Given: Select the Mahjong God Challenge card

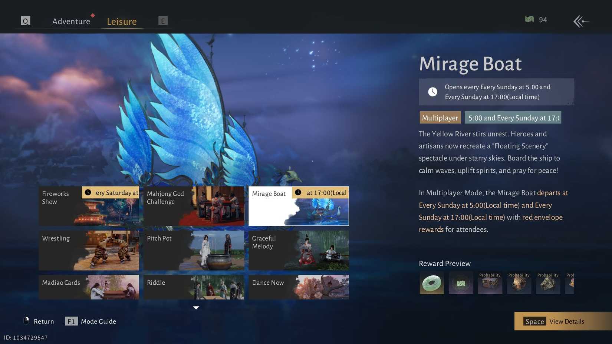Looking at the screenshot, I should click(194, 206).
